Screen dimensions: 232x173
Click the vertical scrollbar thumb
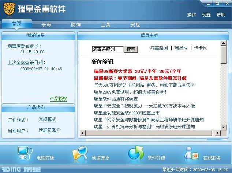point(223,55)
